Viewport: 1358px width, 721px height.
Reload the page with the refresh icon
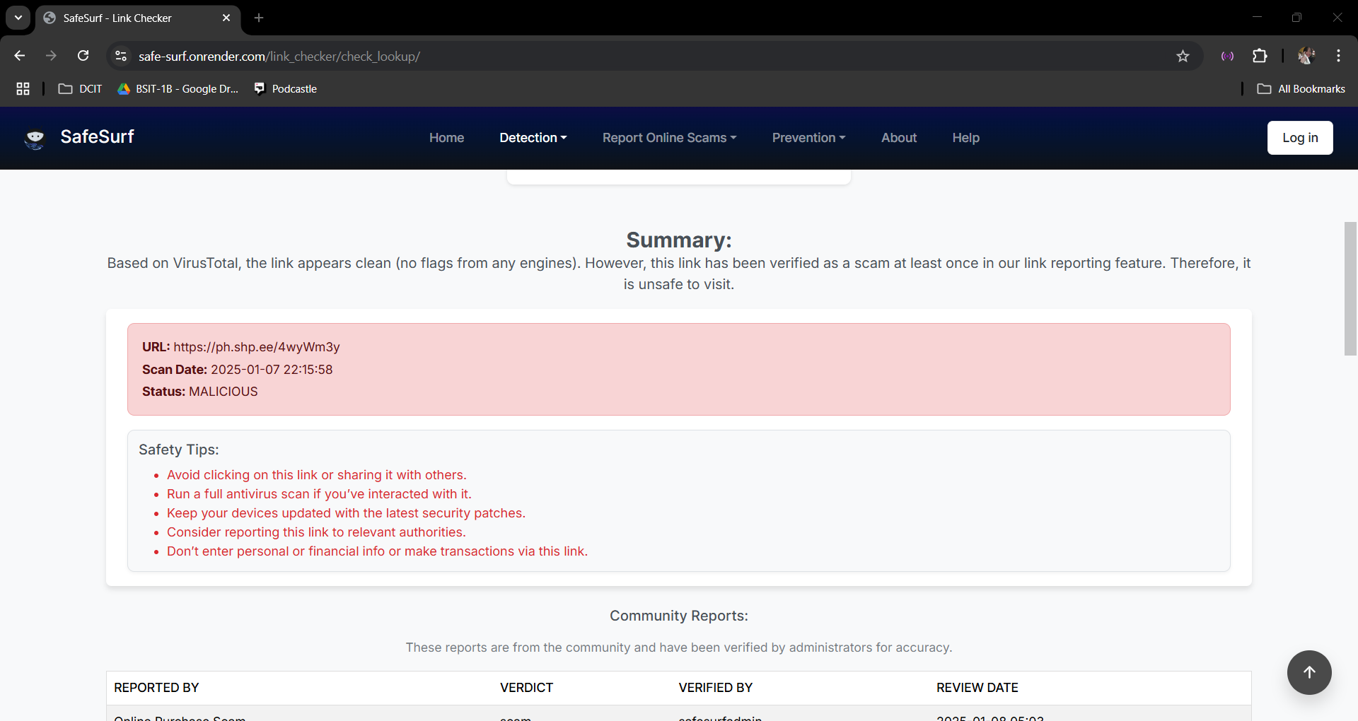click(83, 56)
